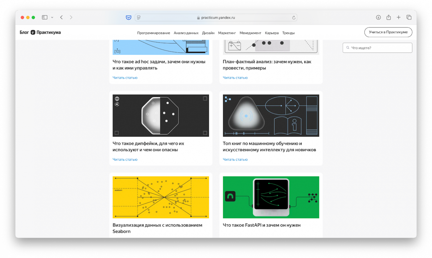Go to the Карьера section
The height and width of the screenshot is (258, 432).
pyautogui.click(x=272, y=33)
